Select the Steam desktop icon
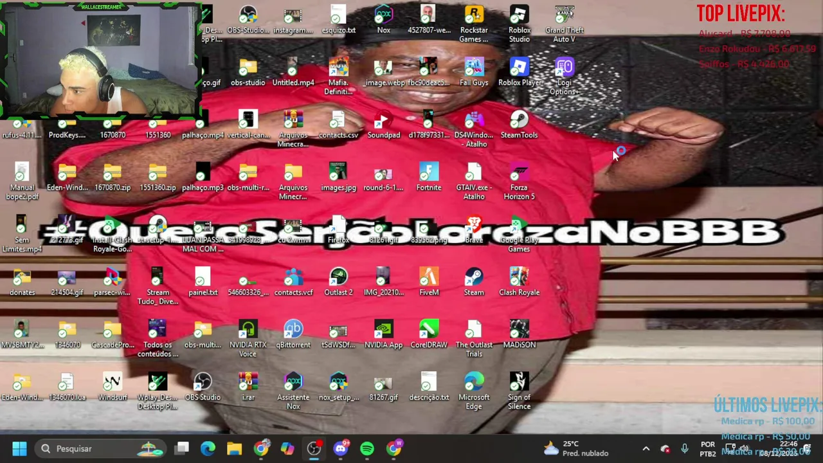The height and width of the screenshot is (463, 823). (x=474, y=282)
